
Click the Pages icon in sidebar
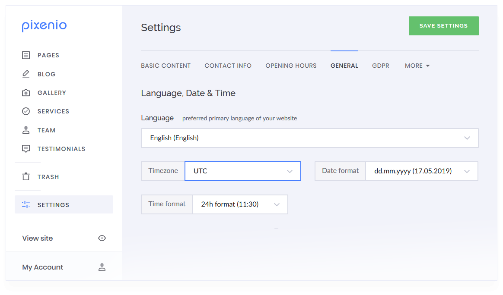coord(26,55)
